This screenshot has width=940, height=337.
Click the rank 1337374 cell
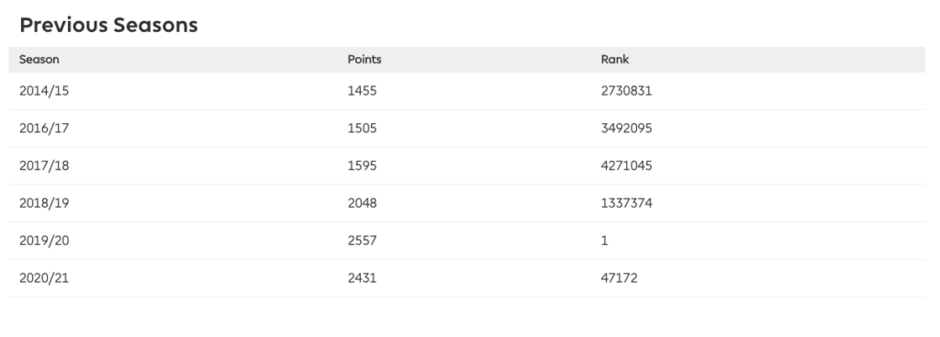626,203
